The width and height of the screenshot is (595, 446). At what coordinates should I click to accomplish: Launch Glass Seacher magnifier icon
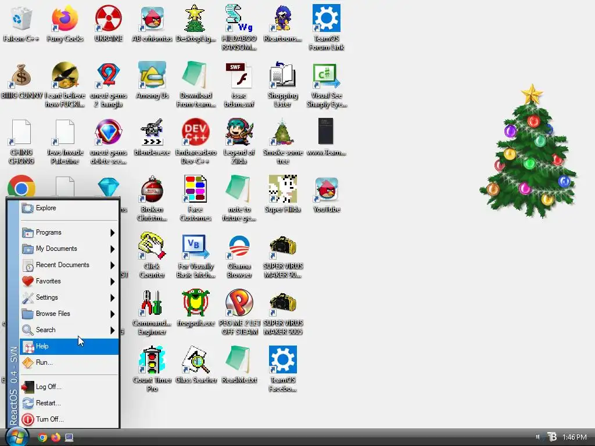195,359
